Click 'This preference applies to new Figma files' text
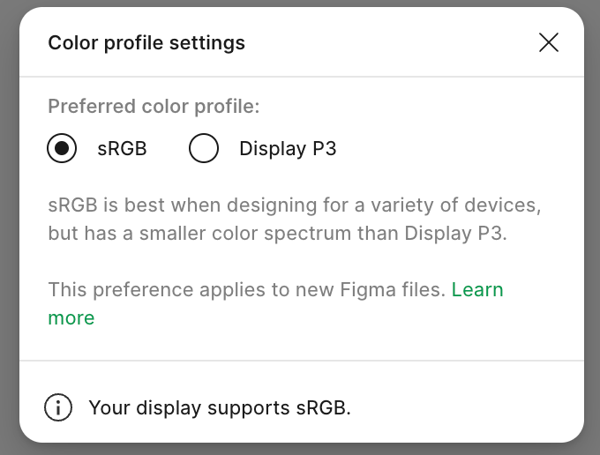The width and height of the screenshot is (600, 455). click(x=247, y=289)
